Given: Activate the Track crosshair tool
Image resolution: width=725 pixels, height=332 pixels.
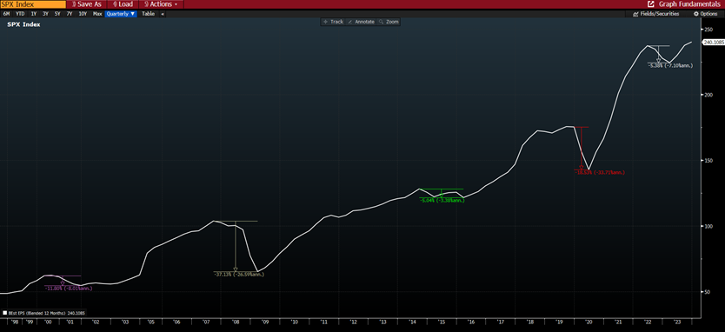Looking at the screenshot, I should tap(333, 22).
